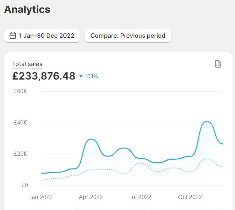The image size is (235, 210).
Task: Click the dotted previous-period line near July
Action: [140, 163]
